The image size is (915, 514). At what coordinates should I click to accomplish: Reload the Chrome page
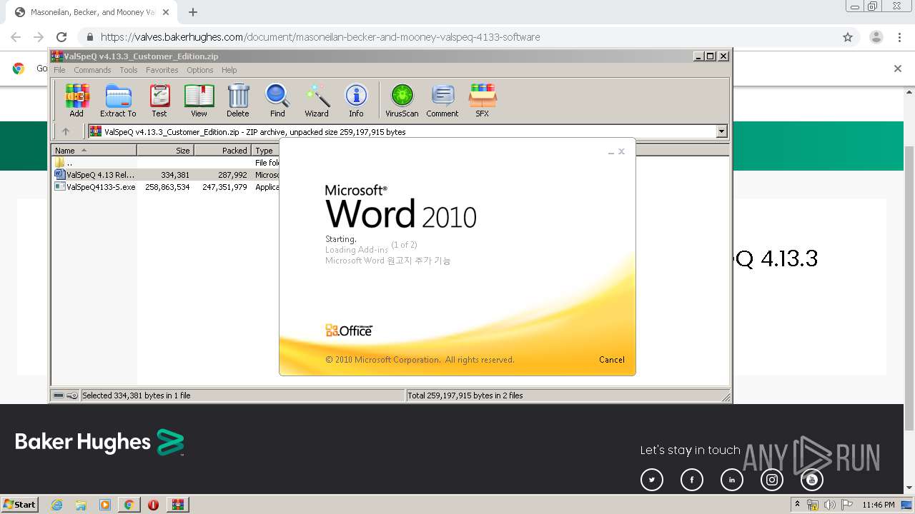(x=61, y=37)
